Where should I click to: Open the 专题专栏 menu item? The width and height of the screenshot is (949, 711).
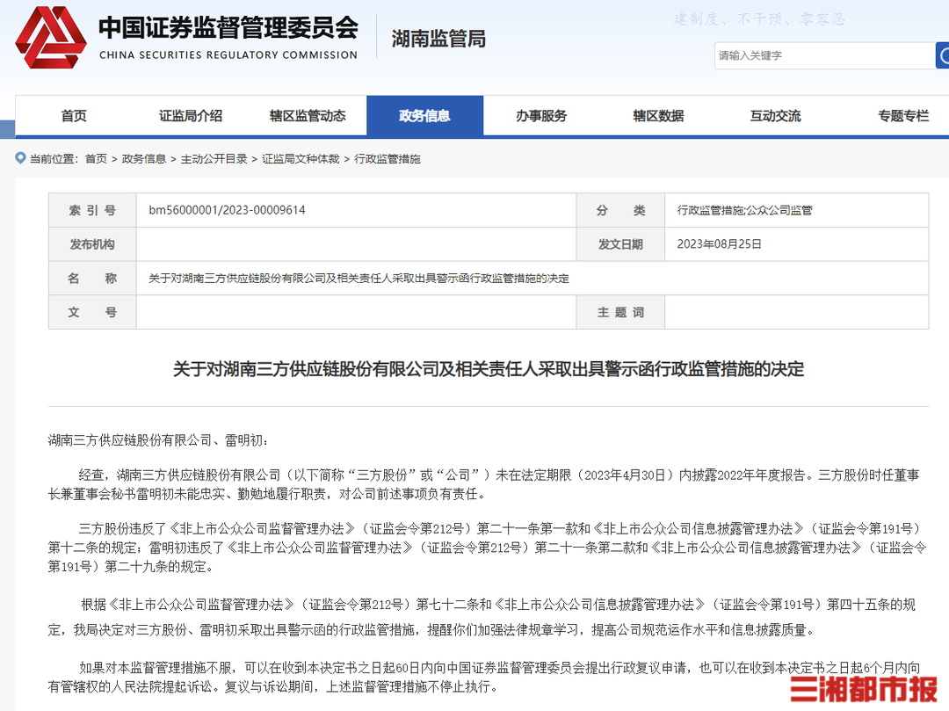coord(903,116)
